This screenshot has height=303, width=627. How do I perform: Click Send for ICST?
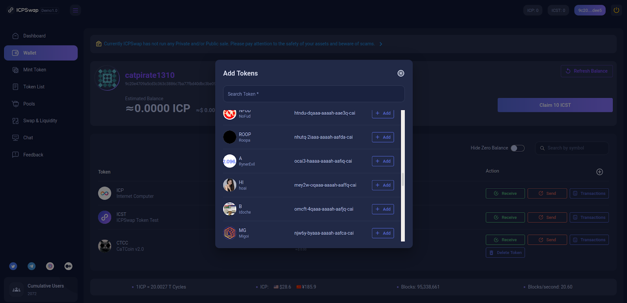547,217
